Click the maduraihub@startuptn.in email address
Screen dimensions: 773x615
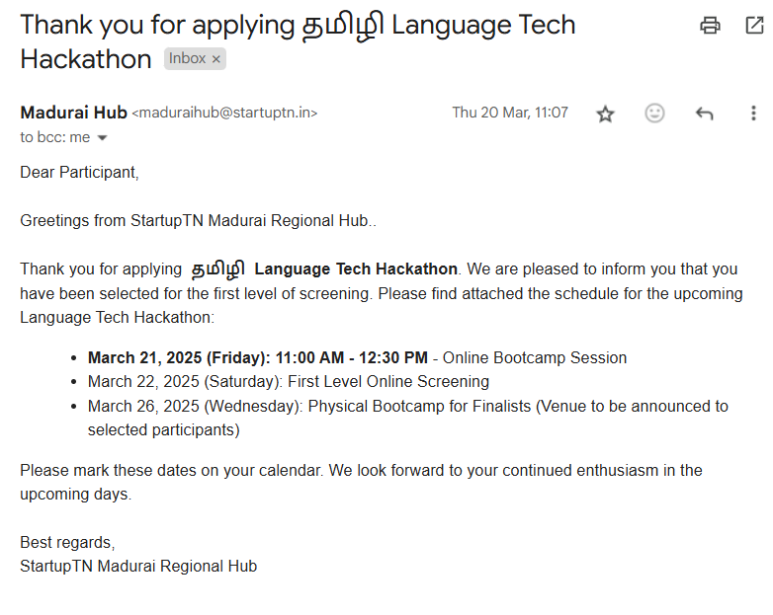tap(224, 114)
